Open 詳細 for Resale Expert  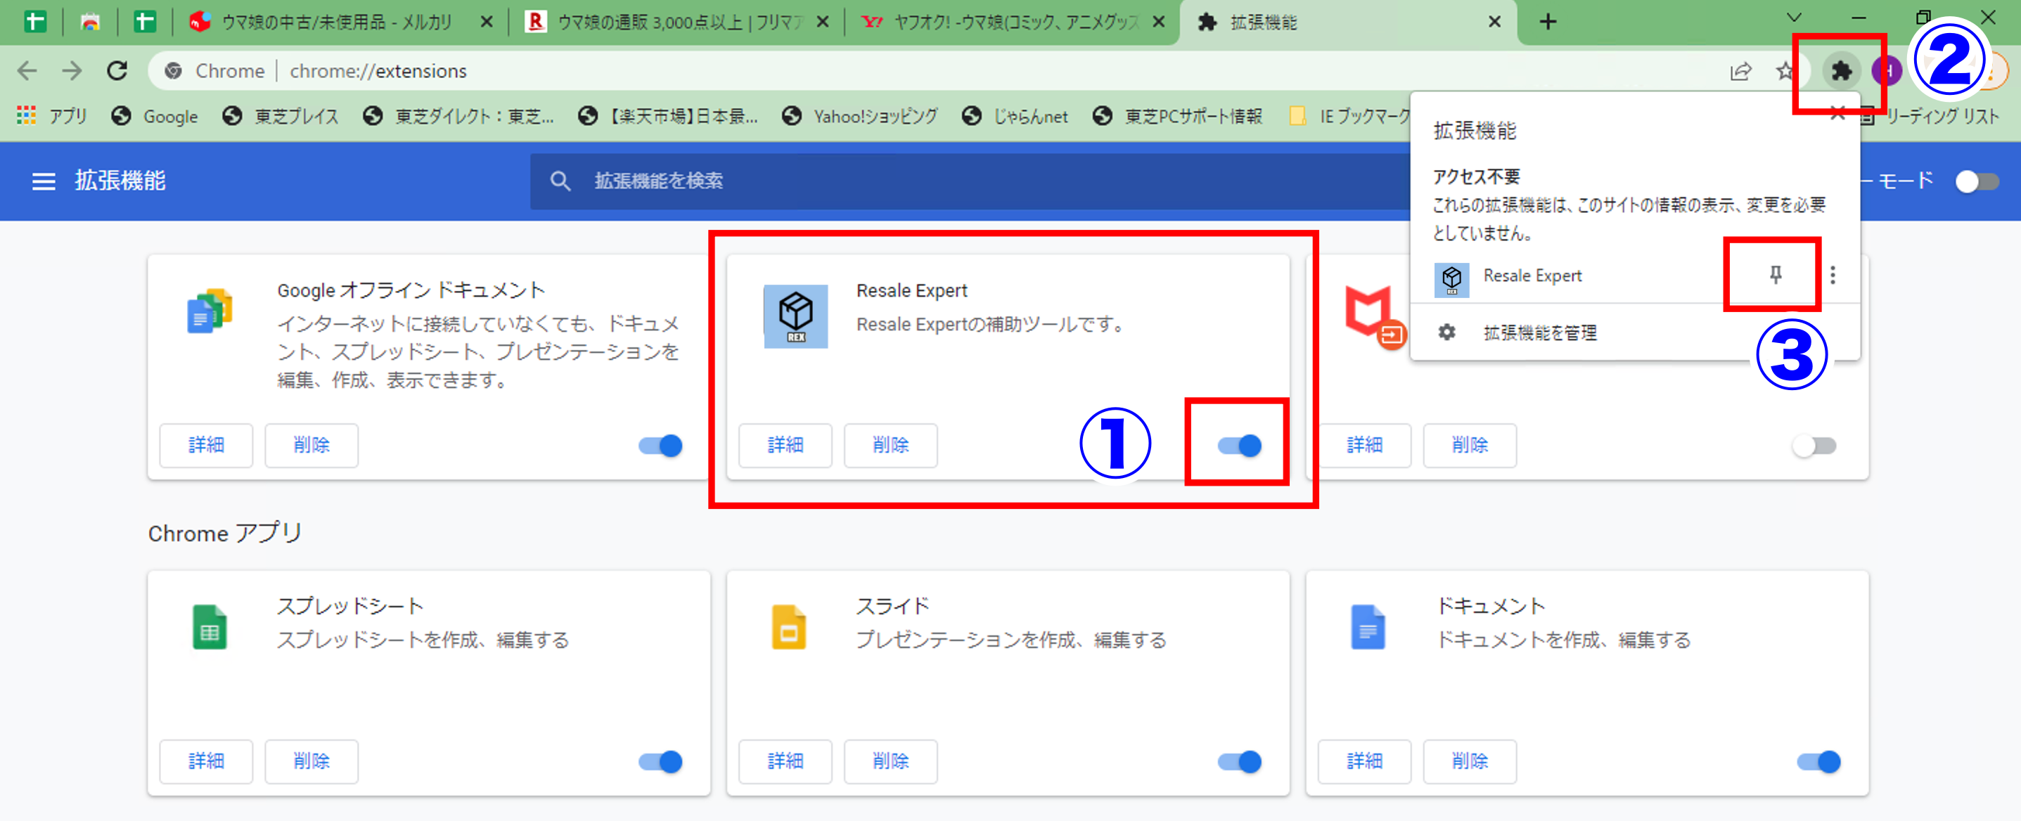785,446
